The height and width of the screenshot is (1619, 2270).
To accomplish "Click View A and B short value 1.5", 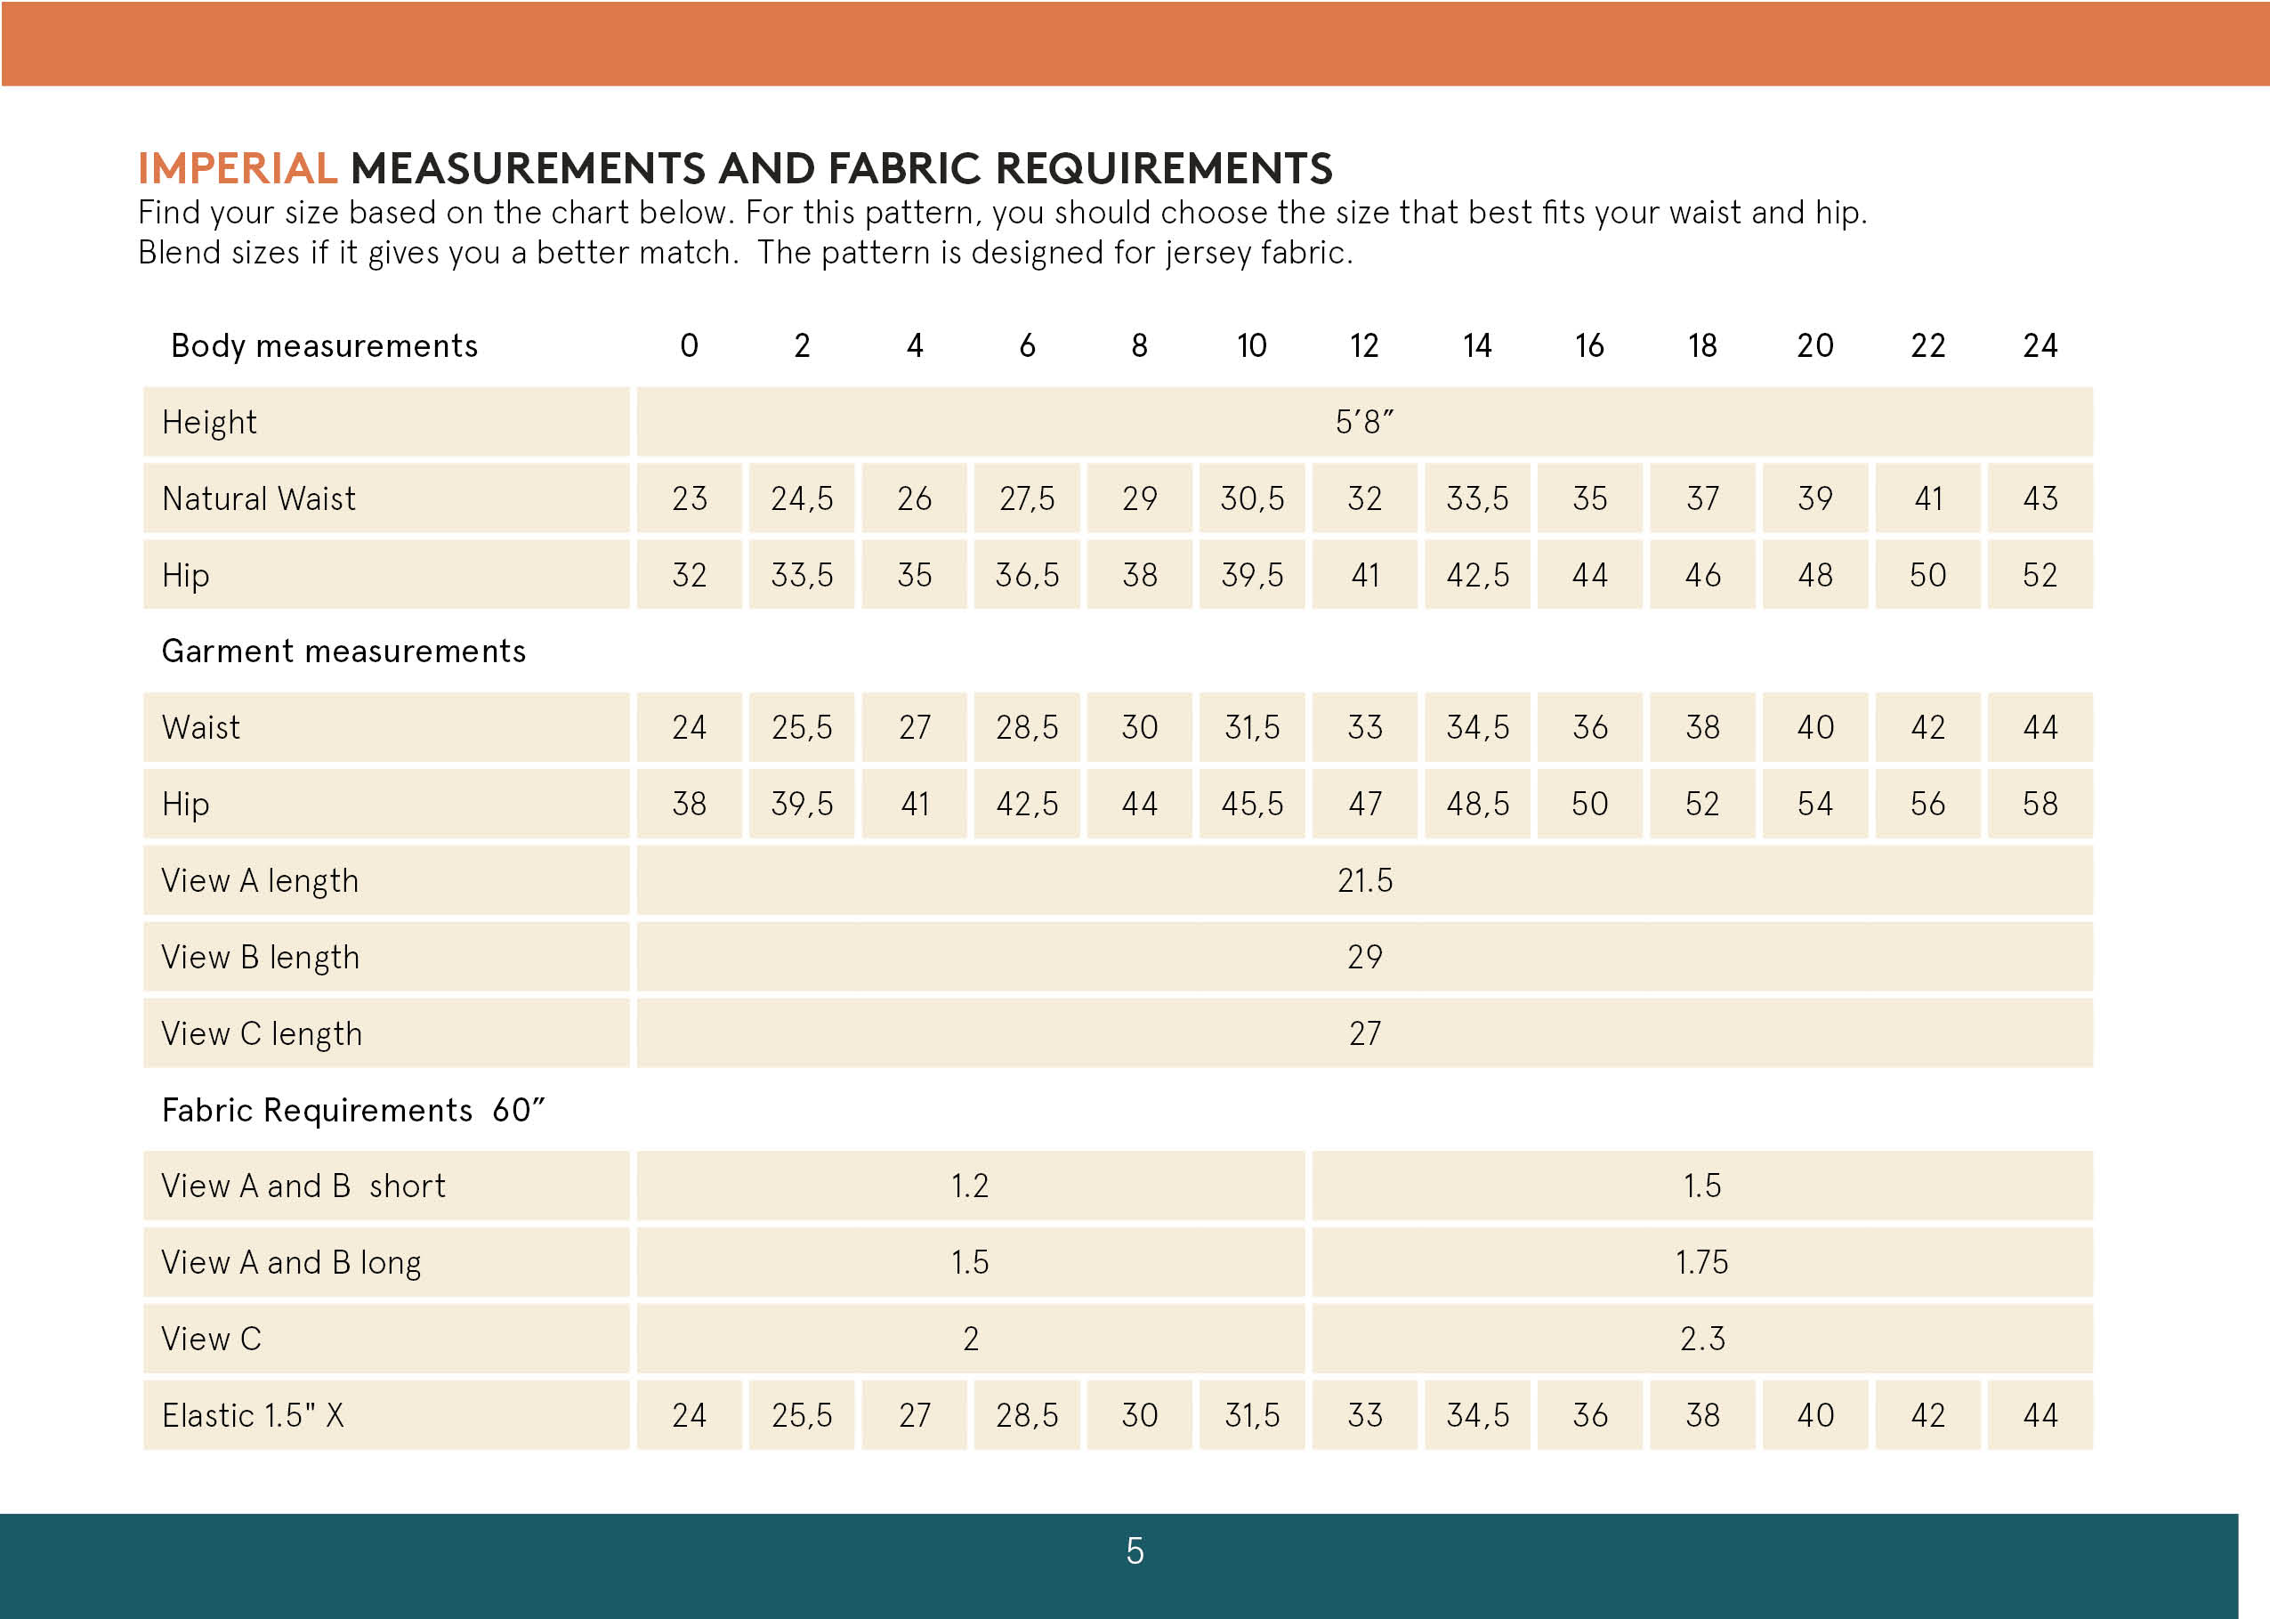I will tap(1702, 1186).
